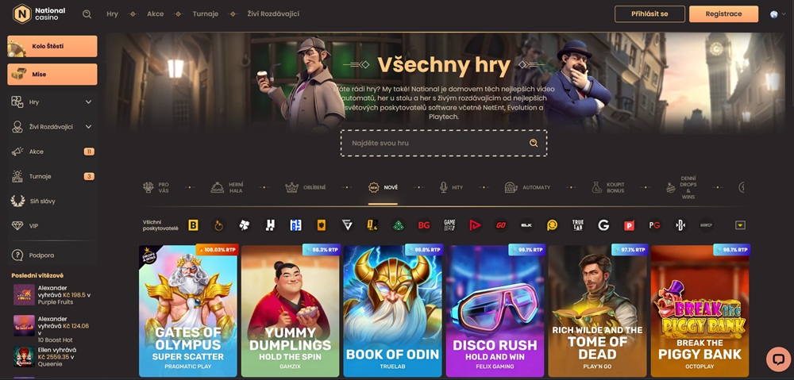Click the Najděte svou hru search field
794x380 pixels.
(x=444, y=144)
